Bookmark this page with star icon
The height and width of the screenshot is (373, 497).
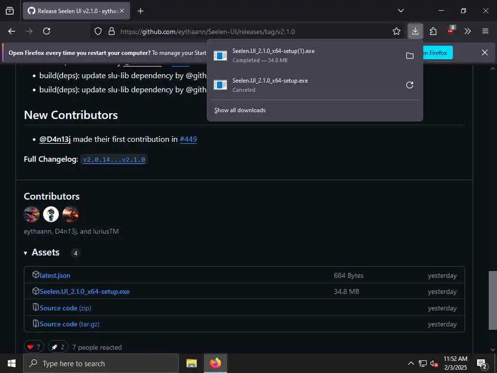396,31
